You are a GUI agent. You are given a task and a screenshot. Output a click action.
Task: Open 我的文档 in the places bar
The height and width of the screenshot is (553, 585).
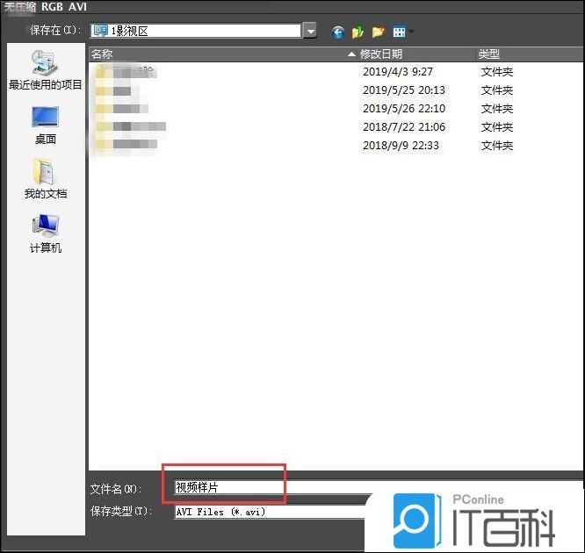tap(45, 178)
